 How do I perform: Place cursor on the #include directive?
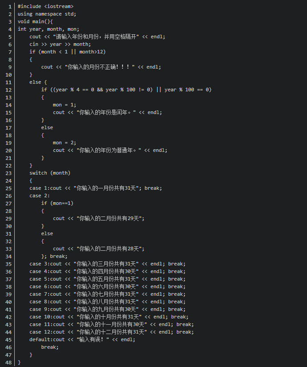[x=45, y=6]
